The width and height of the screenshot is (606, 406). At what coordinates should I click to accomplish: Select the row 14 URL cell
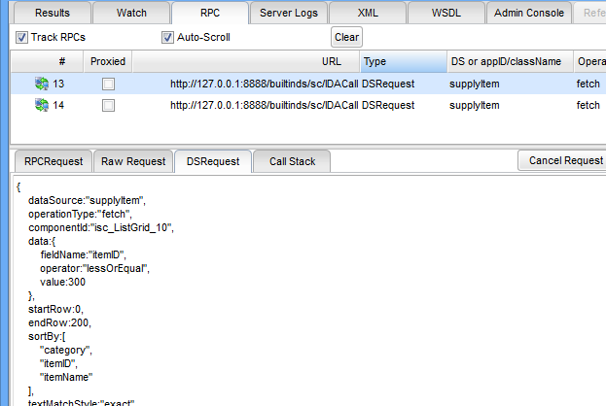point(263,105)
